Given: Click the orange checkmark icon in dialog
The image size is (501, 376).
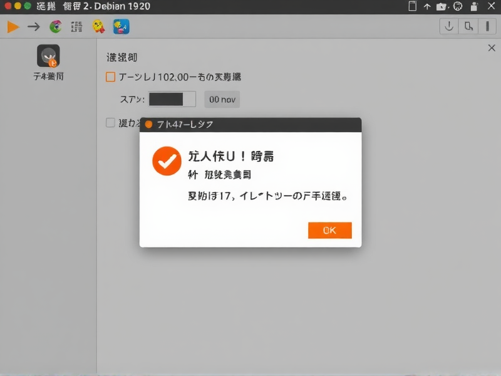Looking at the screenshot, I should pyautogui.click(x=167, y=161).
